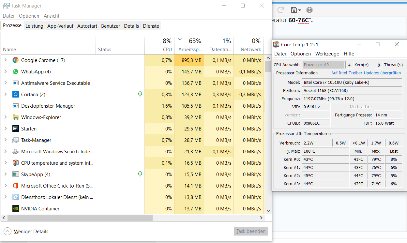
Task: Open the Hilfe menu in Core Temp
Action: click(349, 54)
